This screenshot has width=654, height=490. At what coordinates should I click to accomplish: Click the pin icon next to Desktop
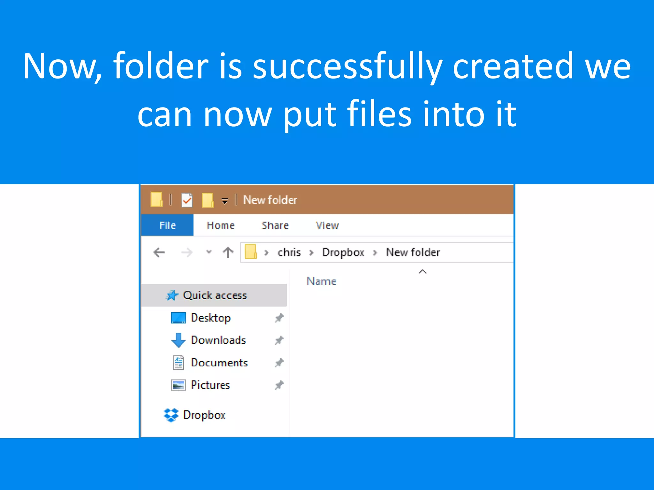279,318
